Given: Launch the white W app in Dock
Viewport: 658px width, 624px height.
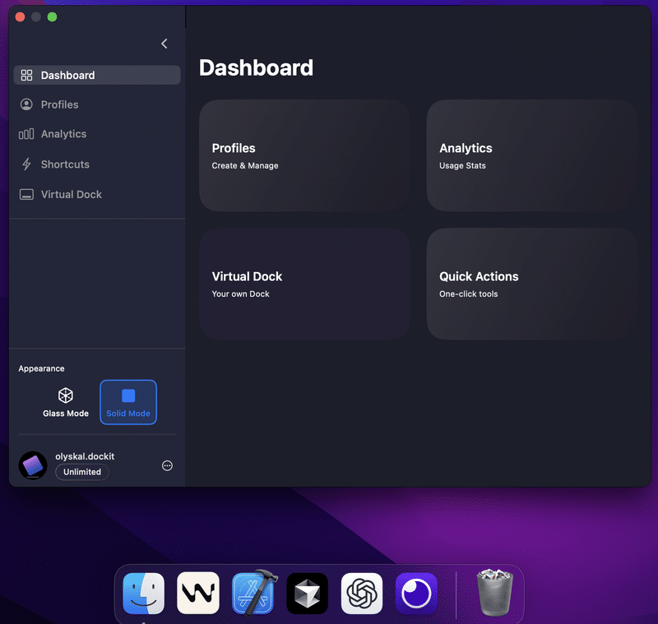Looking at the screenshot, I should (198, 594).
